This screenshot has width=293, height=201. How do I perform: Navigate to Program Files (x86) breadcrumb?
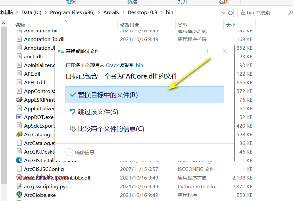pyautogui.click(x=72, y=13)
